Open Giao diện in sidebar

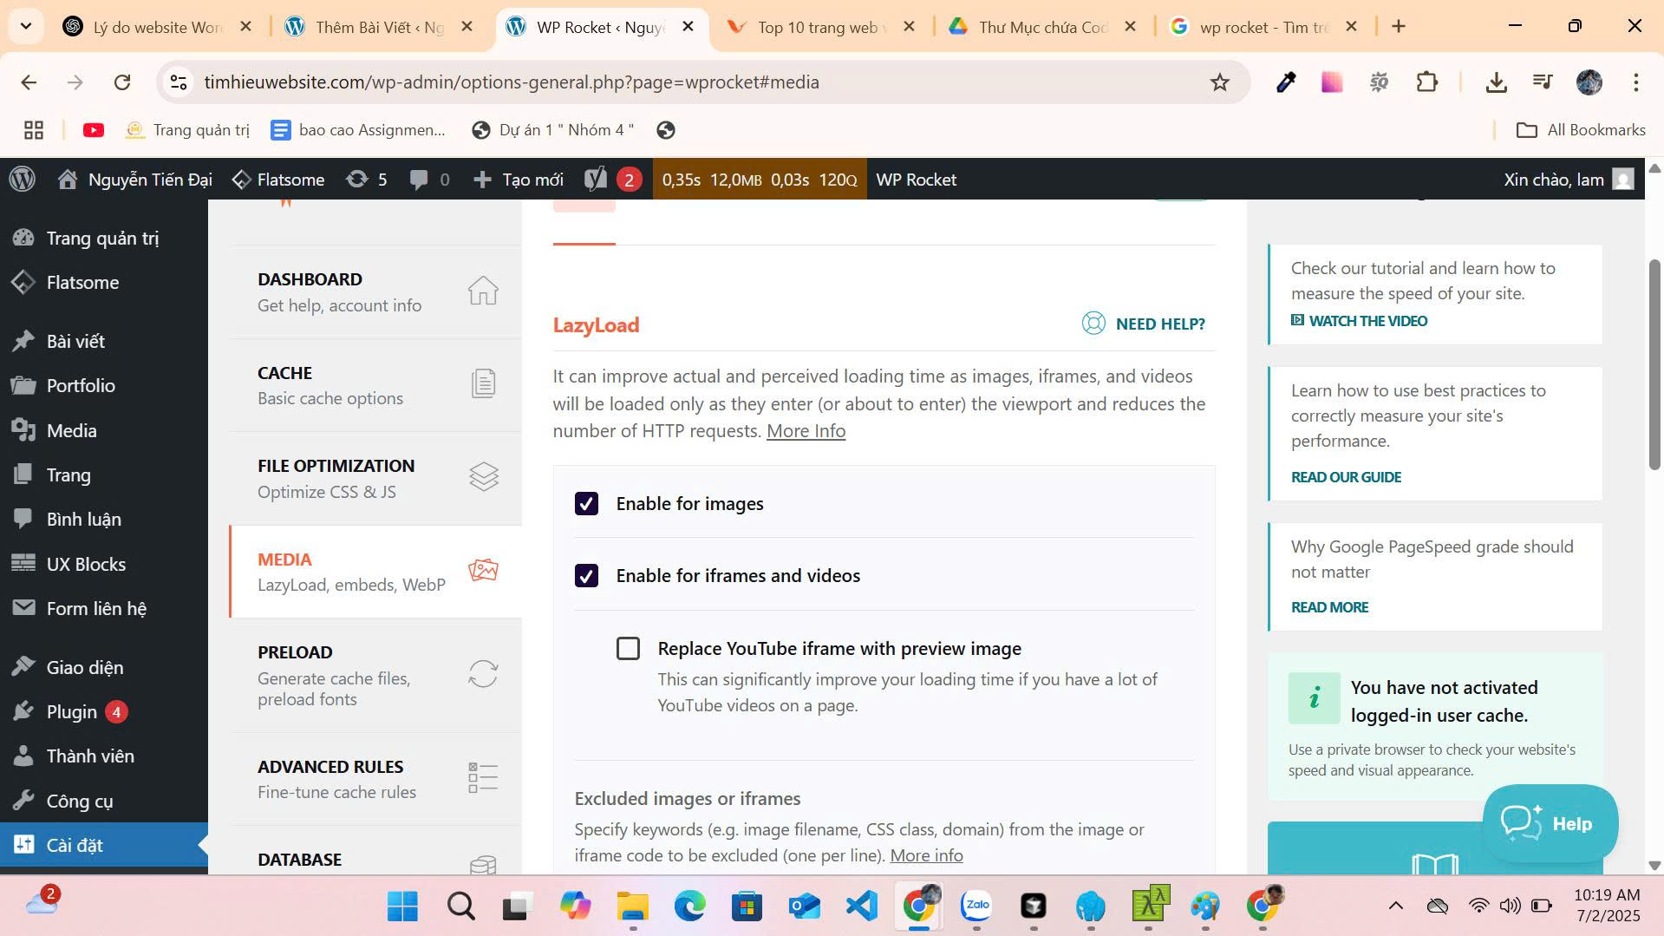point(84,668)
